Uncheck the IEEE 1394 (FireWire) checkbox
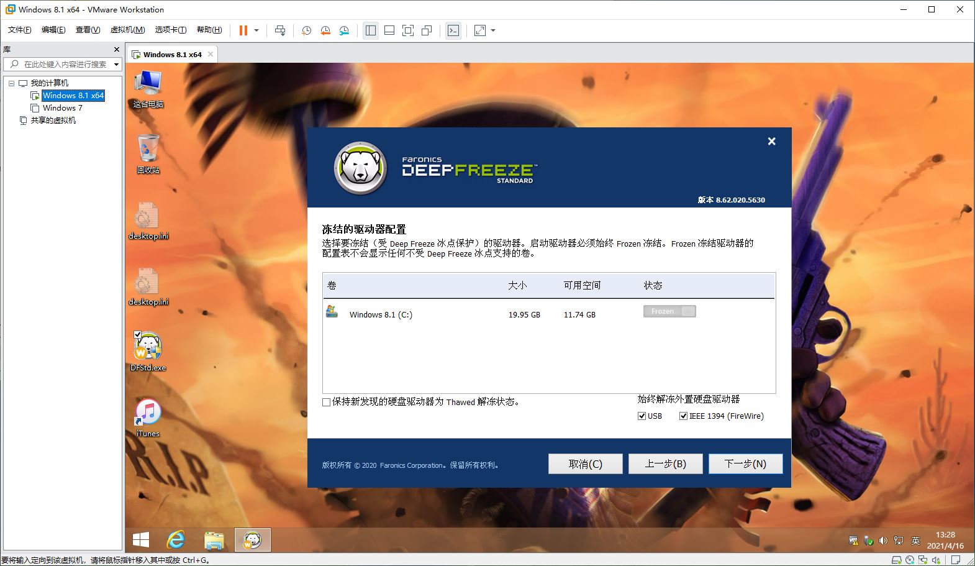Screen dimensions: 975x566 (684, 416)
